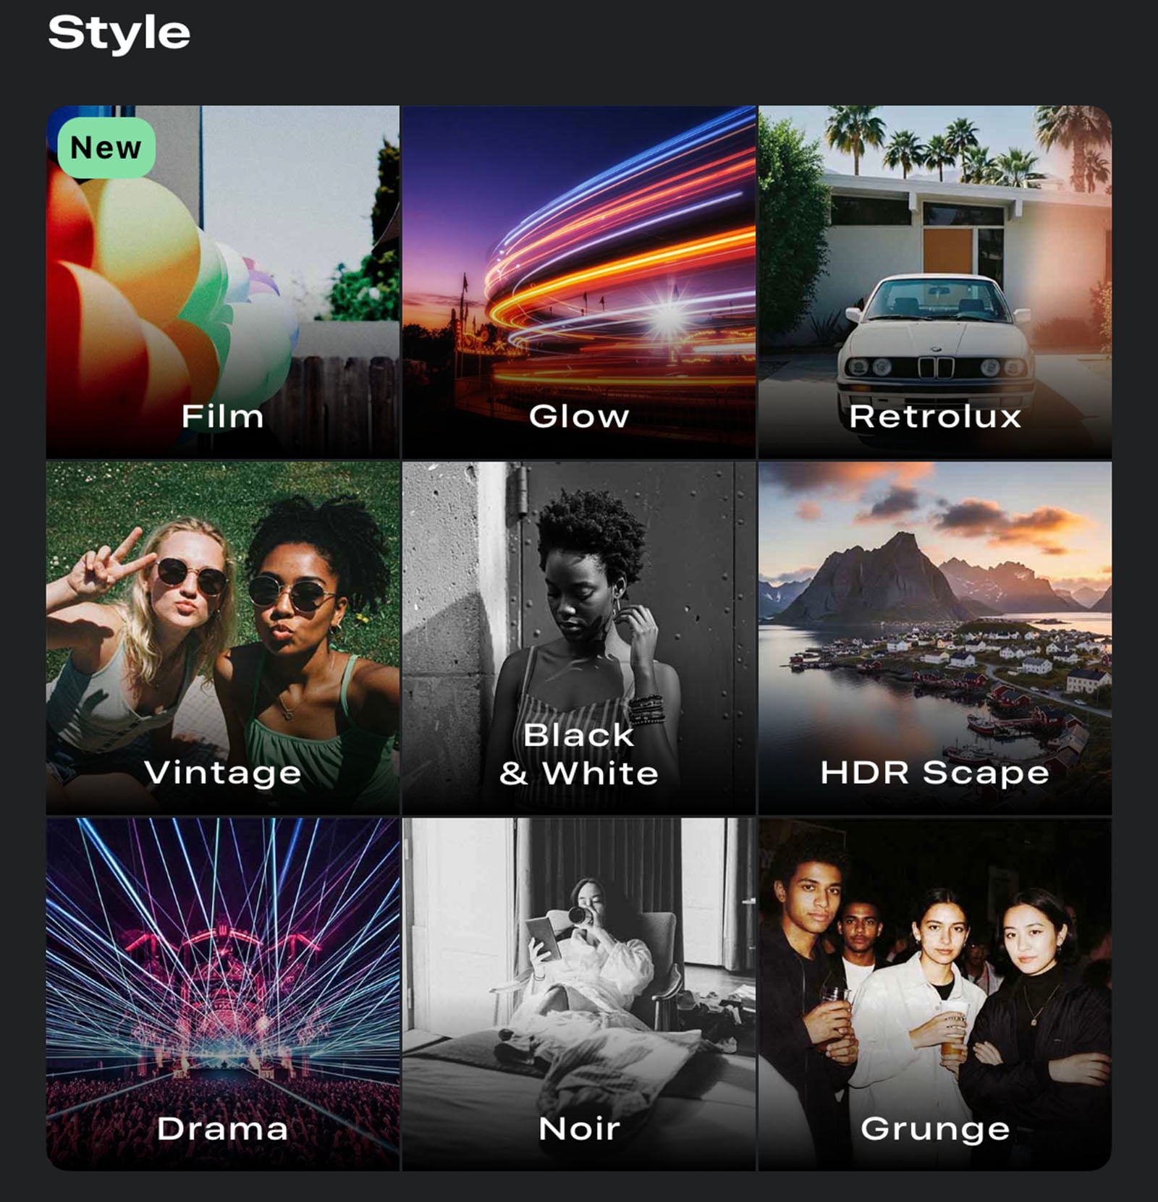Image resolution: width=1158 pixels, height=1202 pixels.
Task: Click the Style heading
Action: pos(118,33)
